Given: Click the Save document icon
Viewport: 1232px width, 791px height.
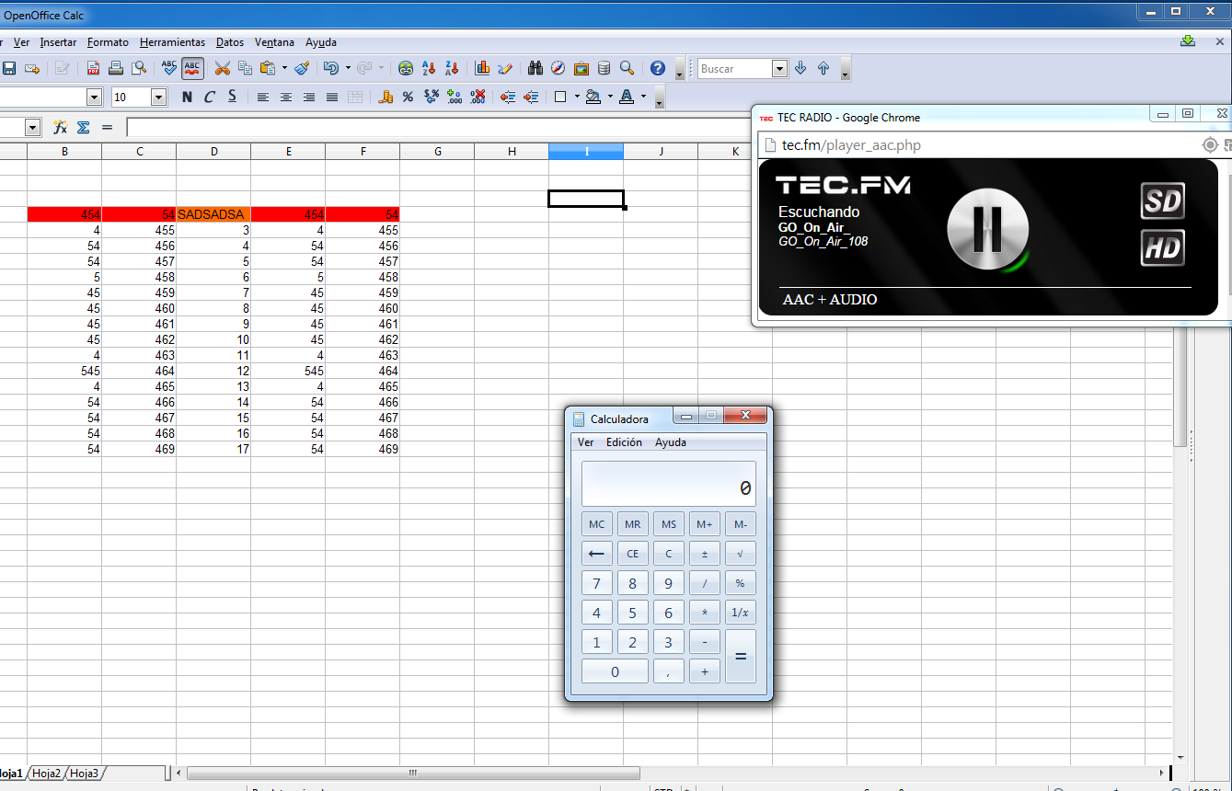Looking at the screenshot, I should click(x=9, y=68).
